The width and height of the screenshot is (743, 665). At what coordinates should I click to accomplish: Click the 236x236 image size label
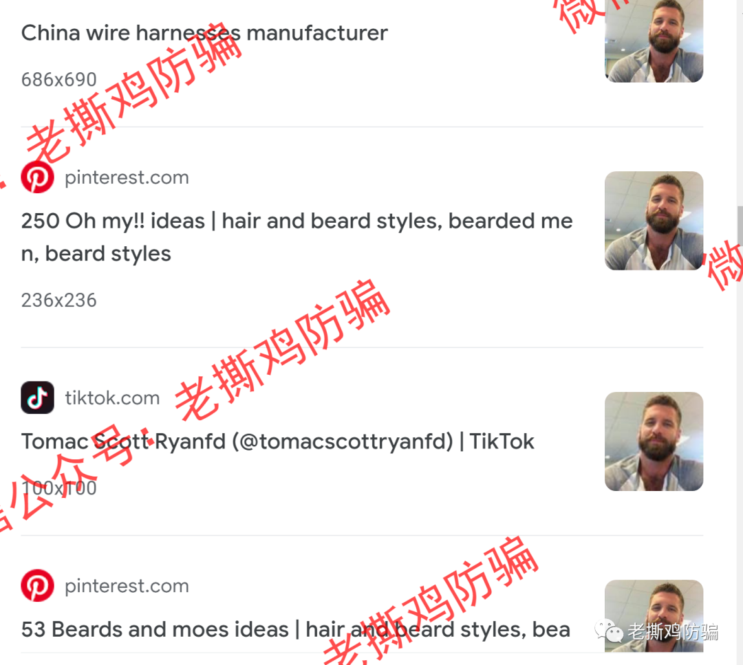[x=58, y=301]
